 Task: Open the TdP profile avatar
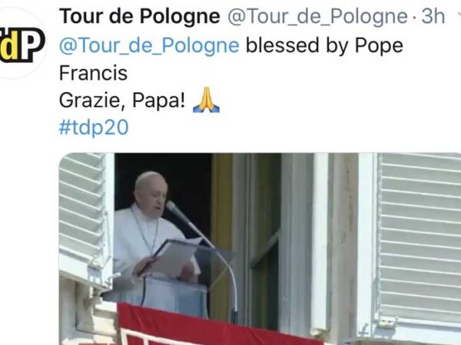[x=22, y=44]
